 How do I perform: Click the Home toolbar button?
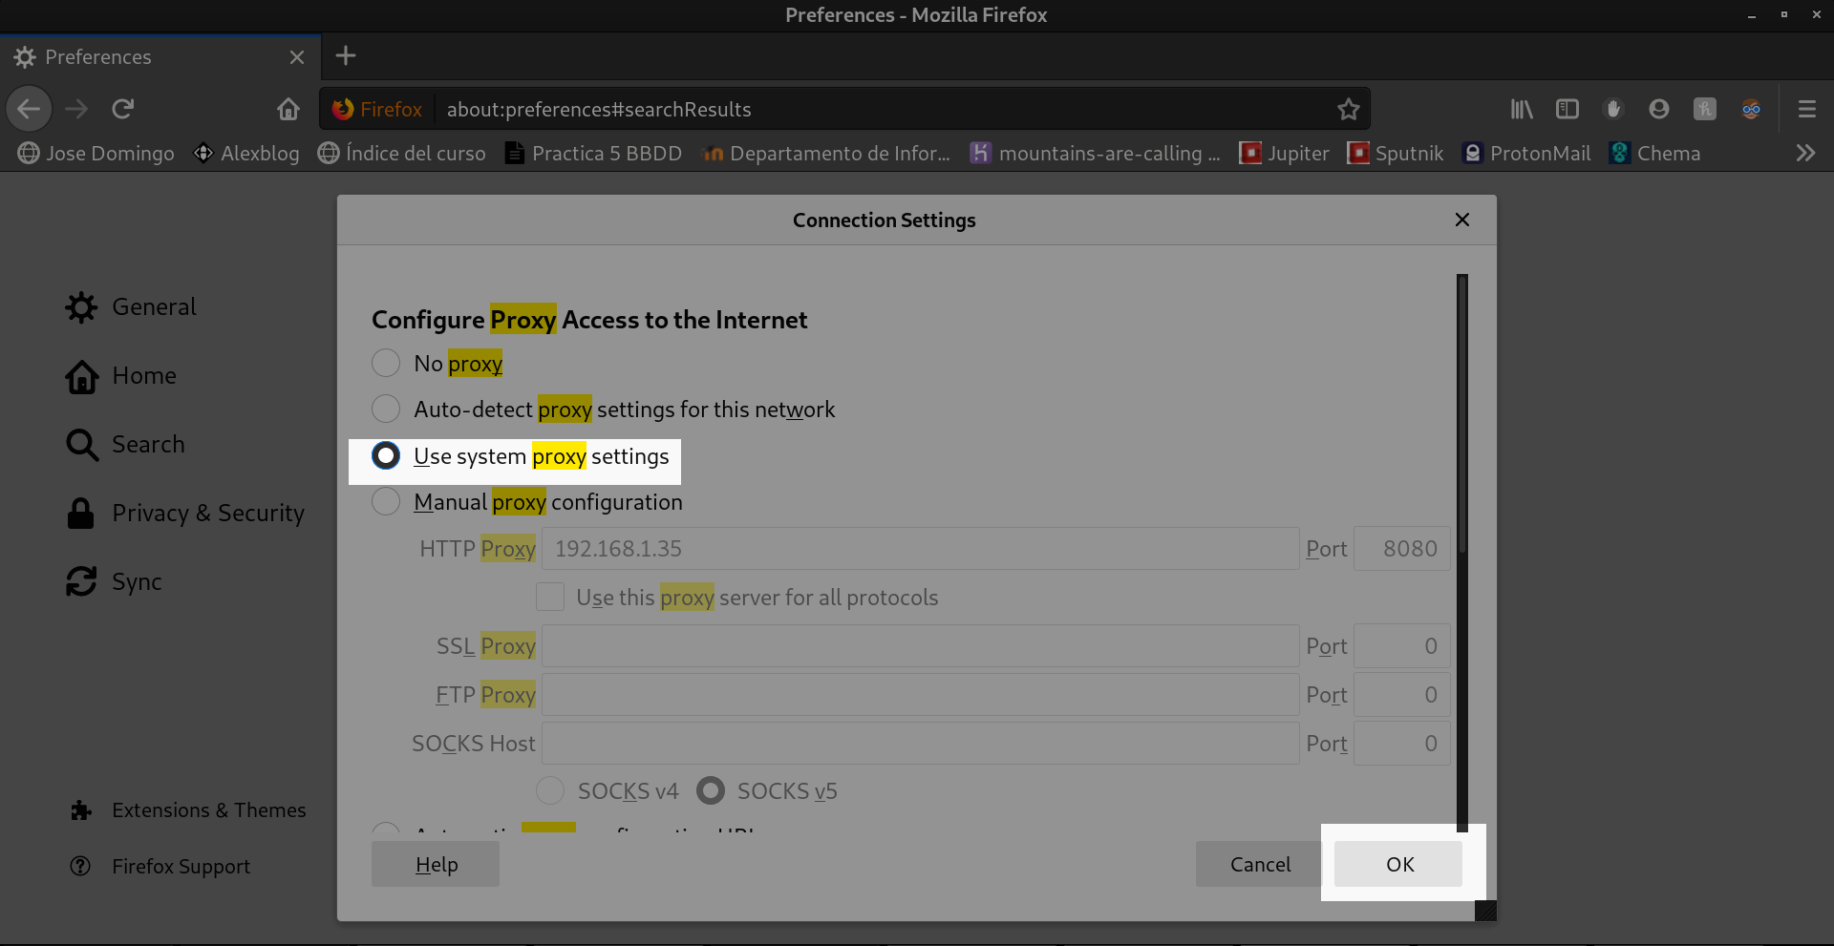[288, 110]
